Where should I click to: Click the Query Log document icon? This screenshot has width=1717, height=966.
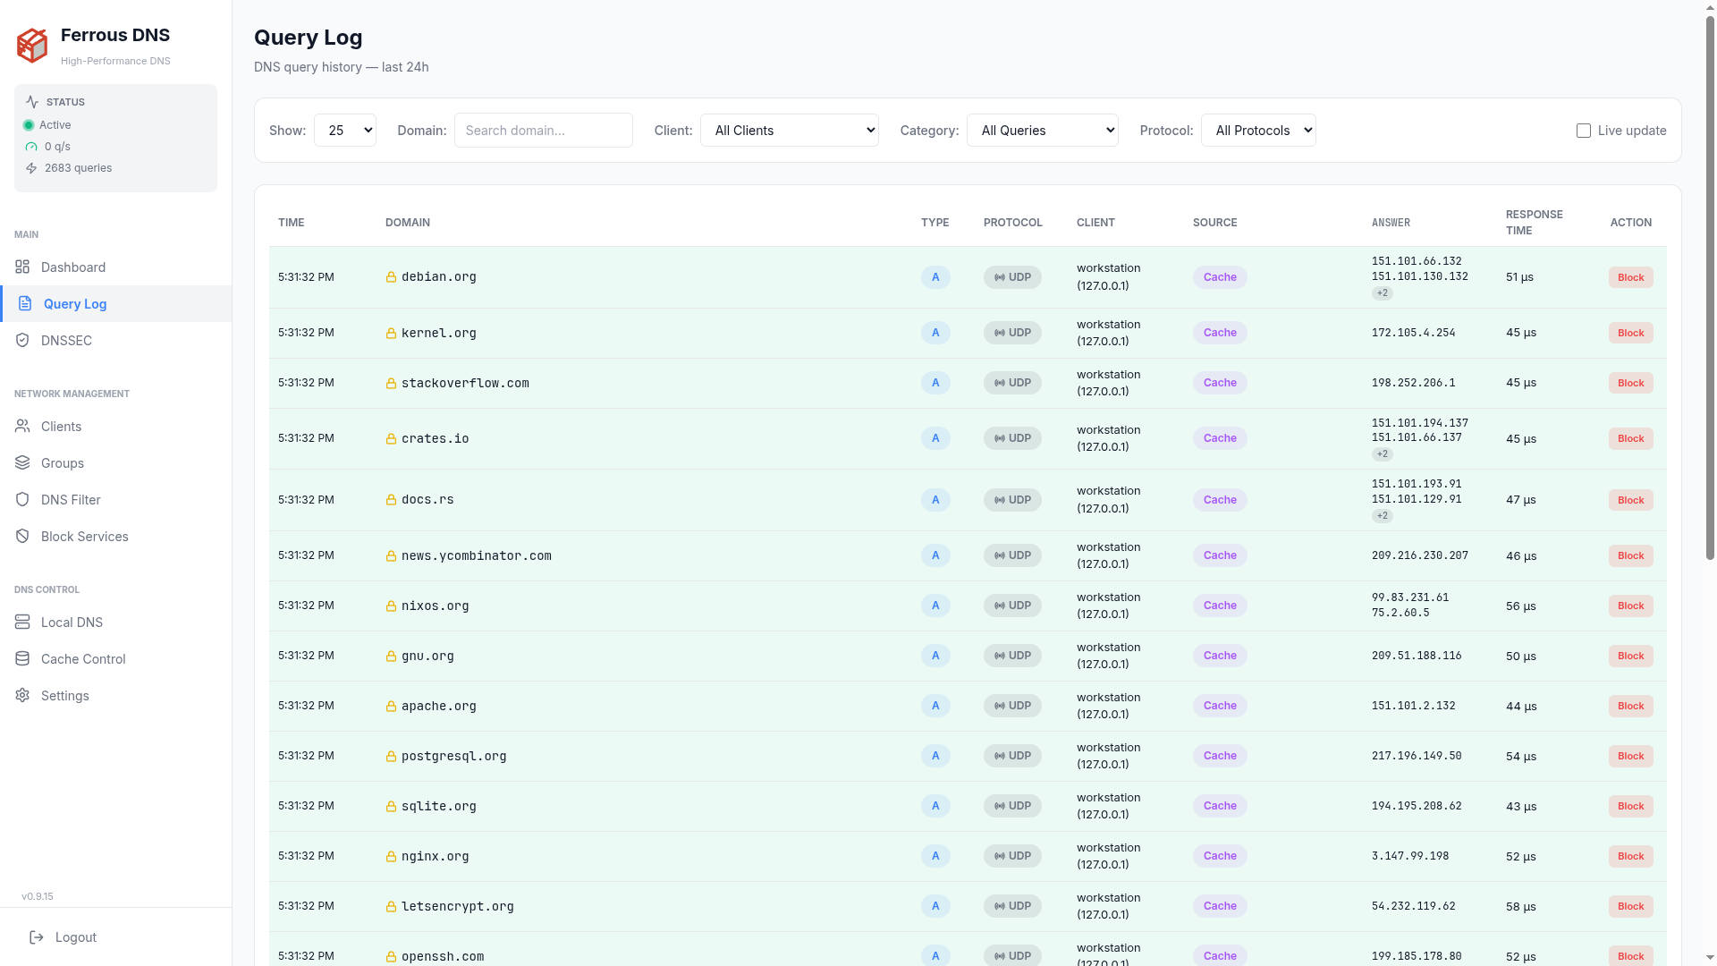[25, 304]
